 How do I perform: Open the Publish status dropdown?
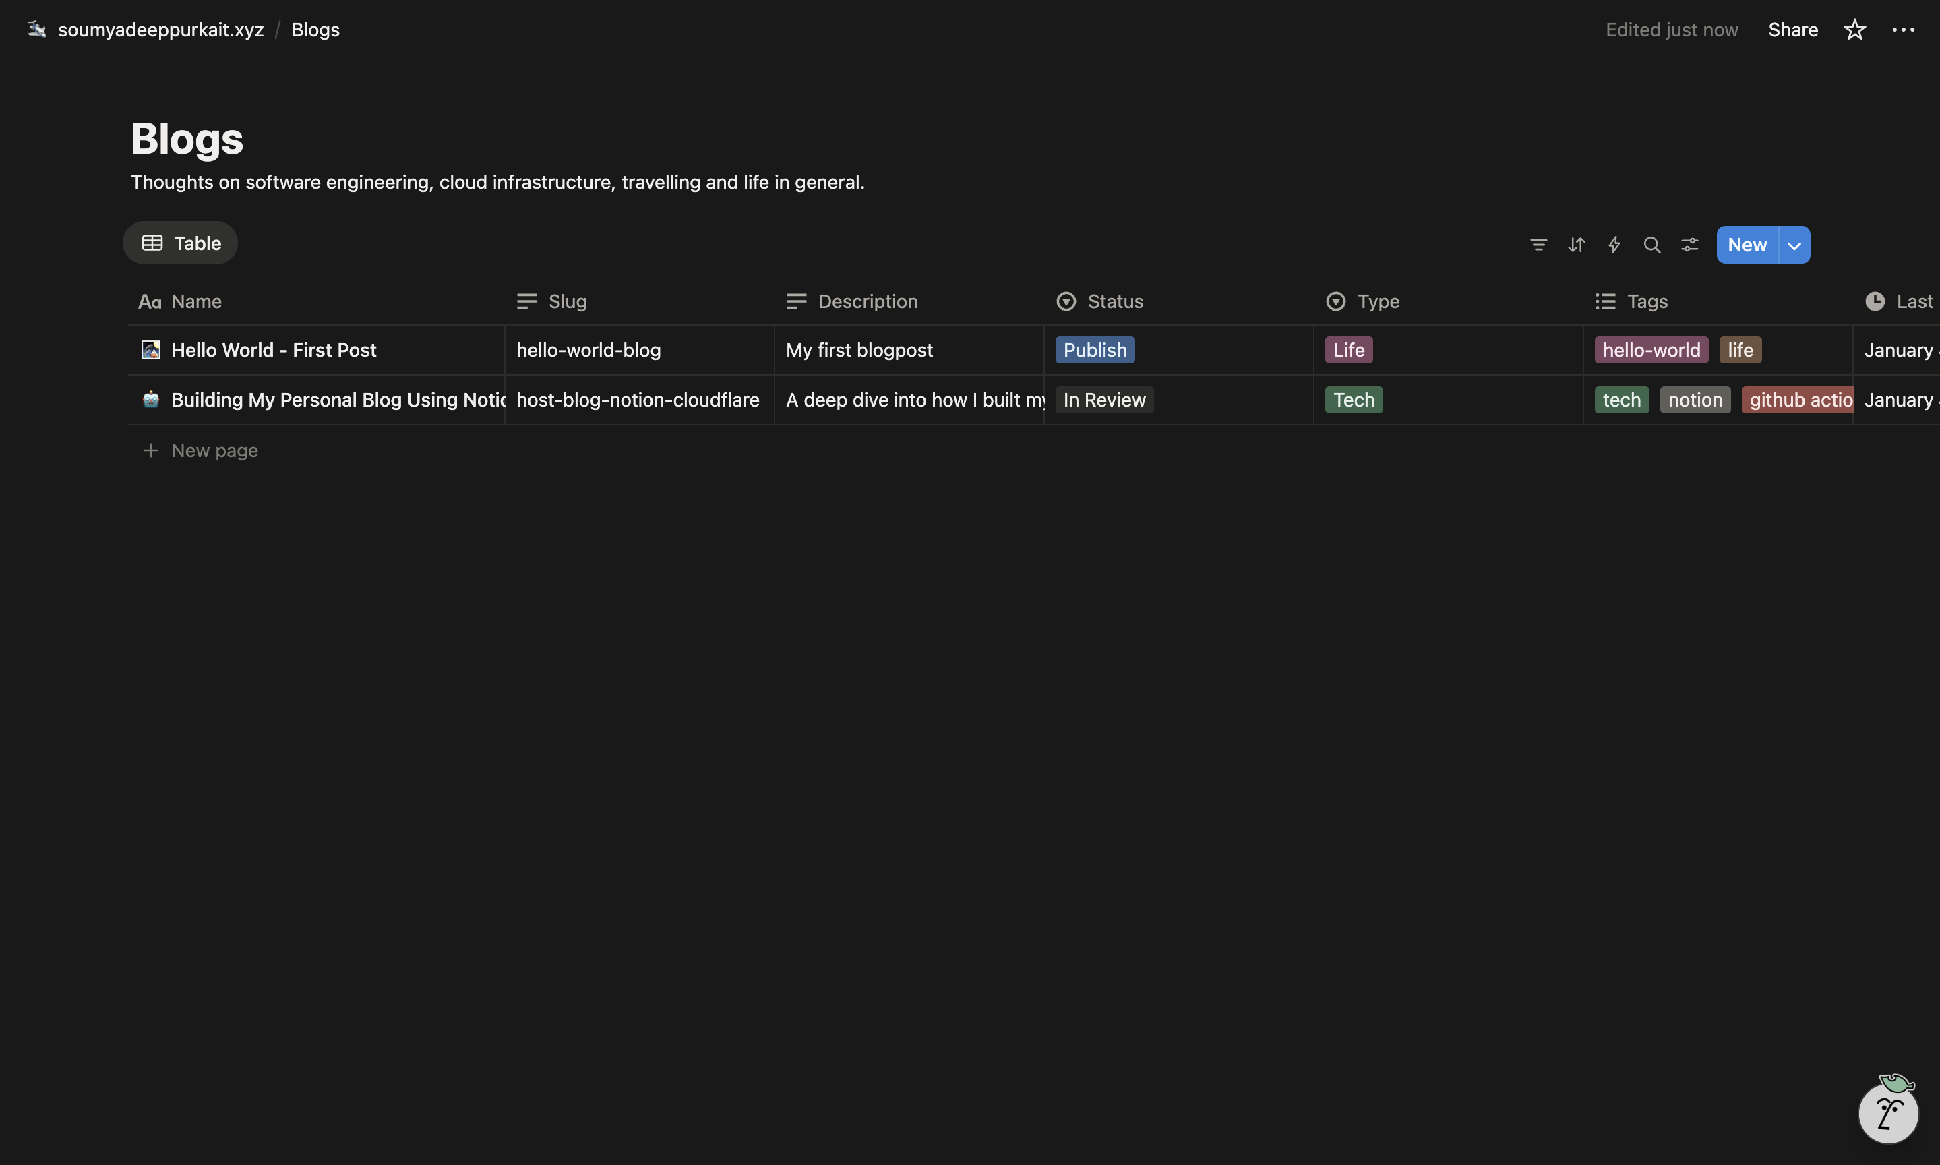coord(1095,350)
